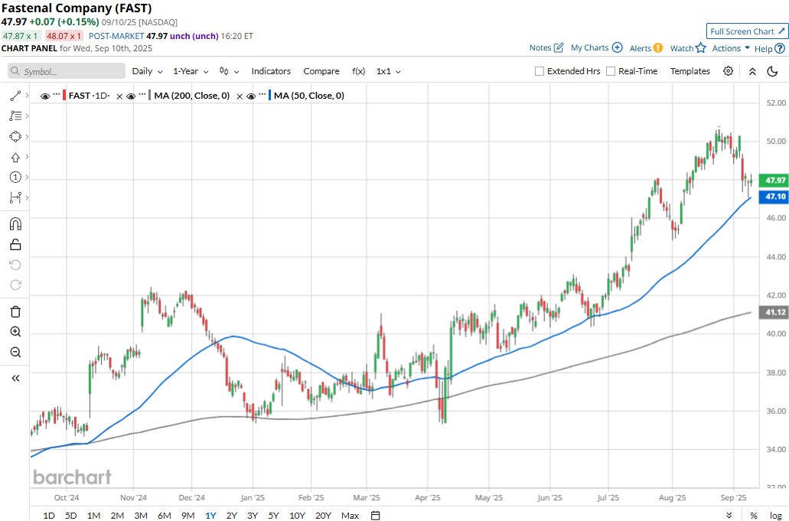Add to watchlist with star icon
This screenshot has height=521, width=789.
[701, 48]
